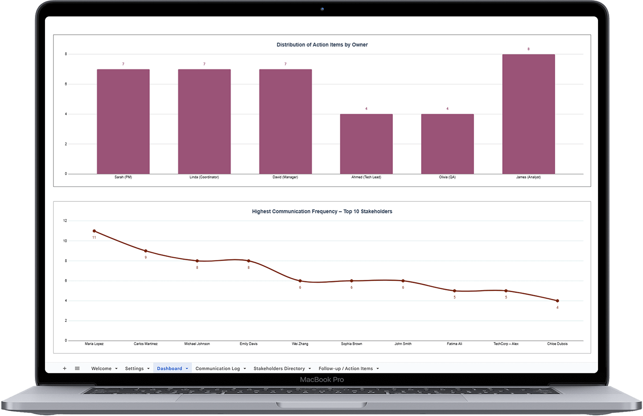
Task: Open the Follow-up / Action Items tab
Action: pyautogui.click(x=345, y=368)
